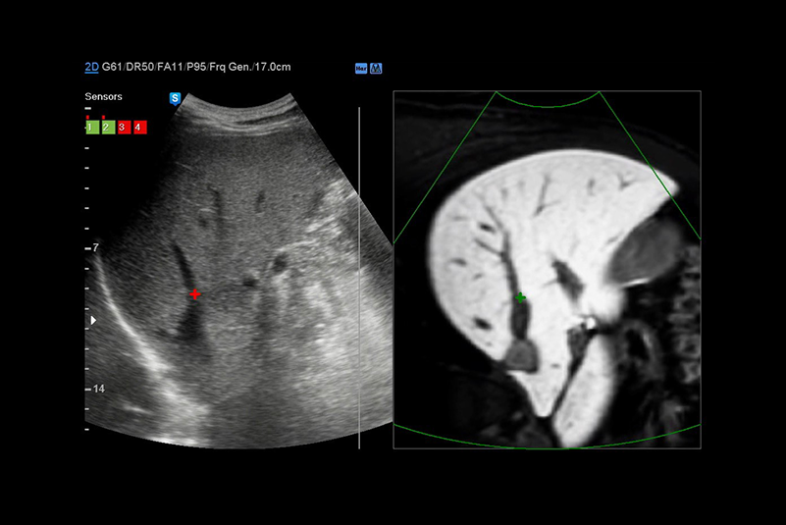Click the blue Har harmonic icon
786x525 pixels.
(361, 69)
